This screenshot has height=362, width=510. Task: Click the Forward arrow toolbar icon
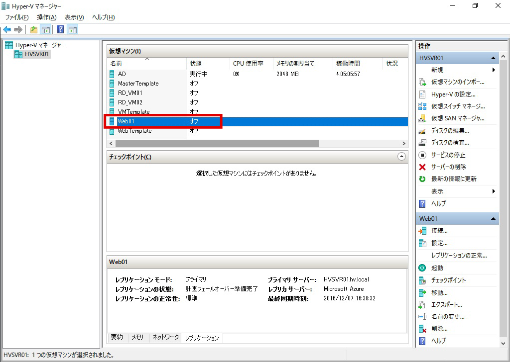(18, 30)
